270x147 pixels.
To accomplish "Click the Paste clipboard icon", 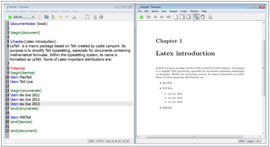I will [x=87, y=17].
